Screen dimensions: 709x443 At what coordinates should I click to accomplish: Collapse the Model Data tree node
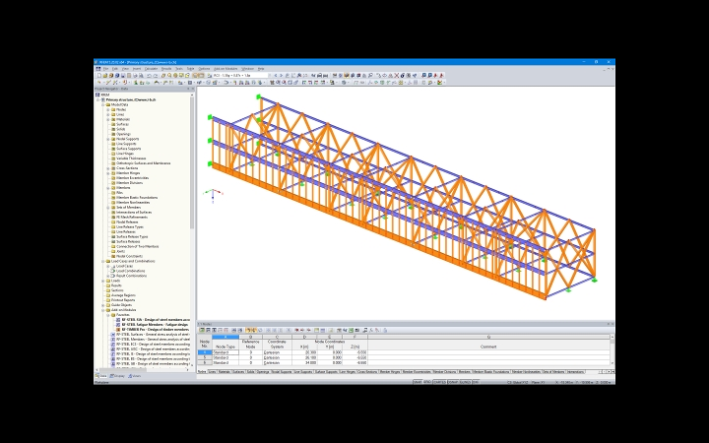[x=103, y=104]
